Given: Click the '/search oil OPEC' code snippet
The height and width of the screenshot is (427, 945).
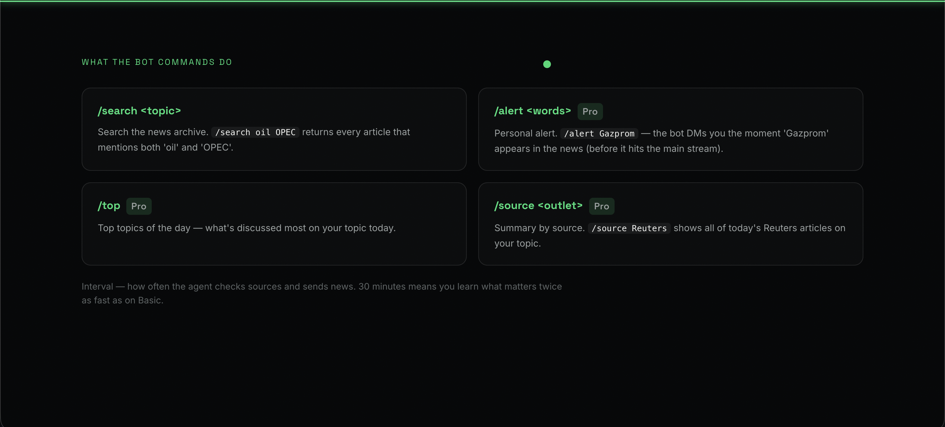Looking at the screenshot, I should 255,132.
